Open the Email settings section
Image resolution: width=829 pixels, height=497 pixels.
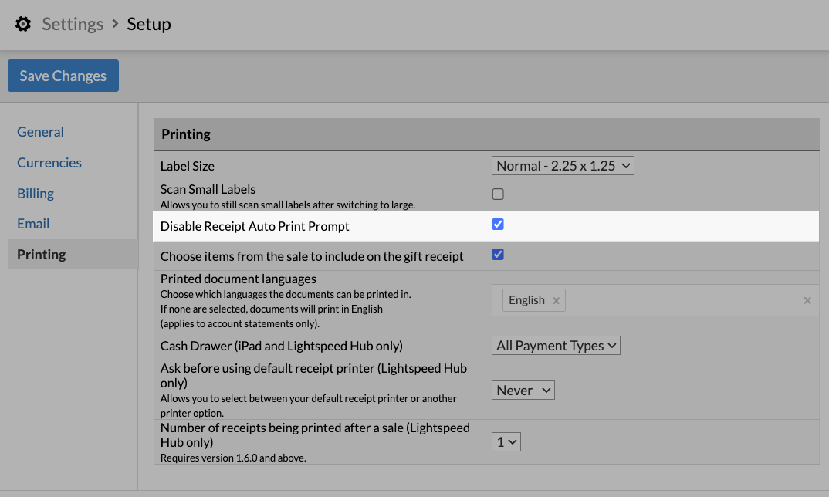tap(32, 224)
